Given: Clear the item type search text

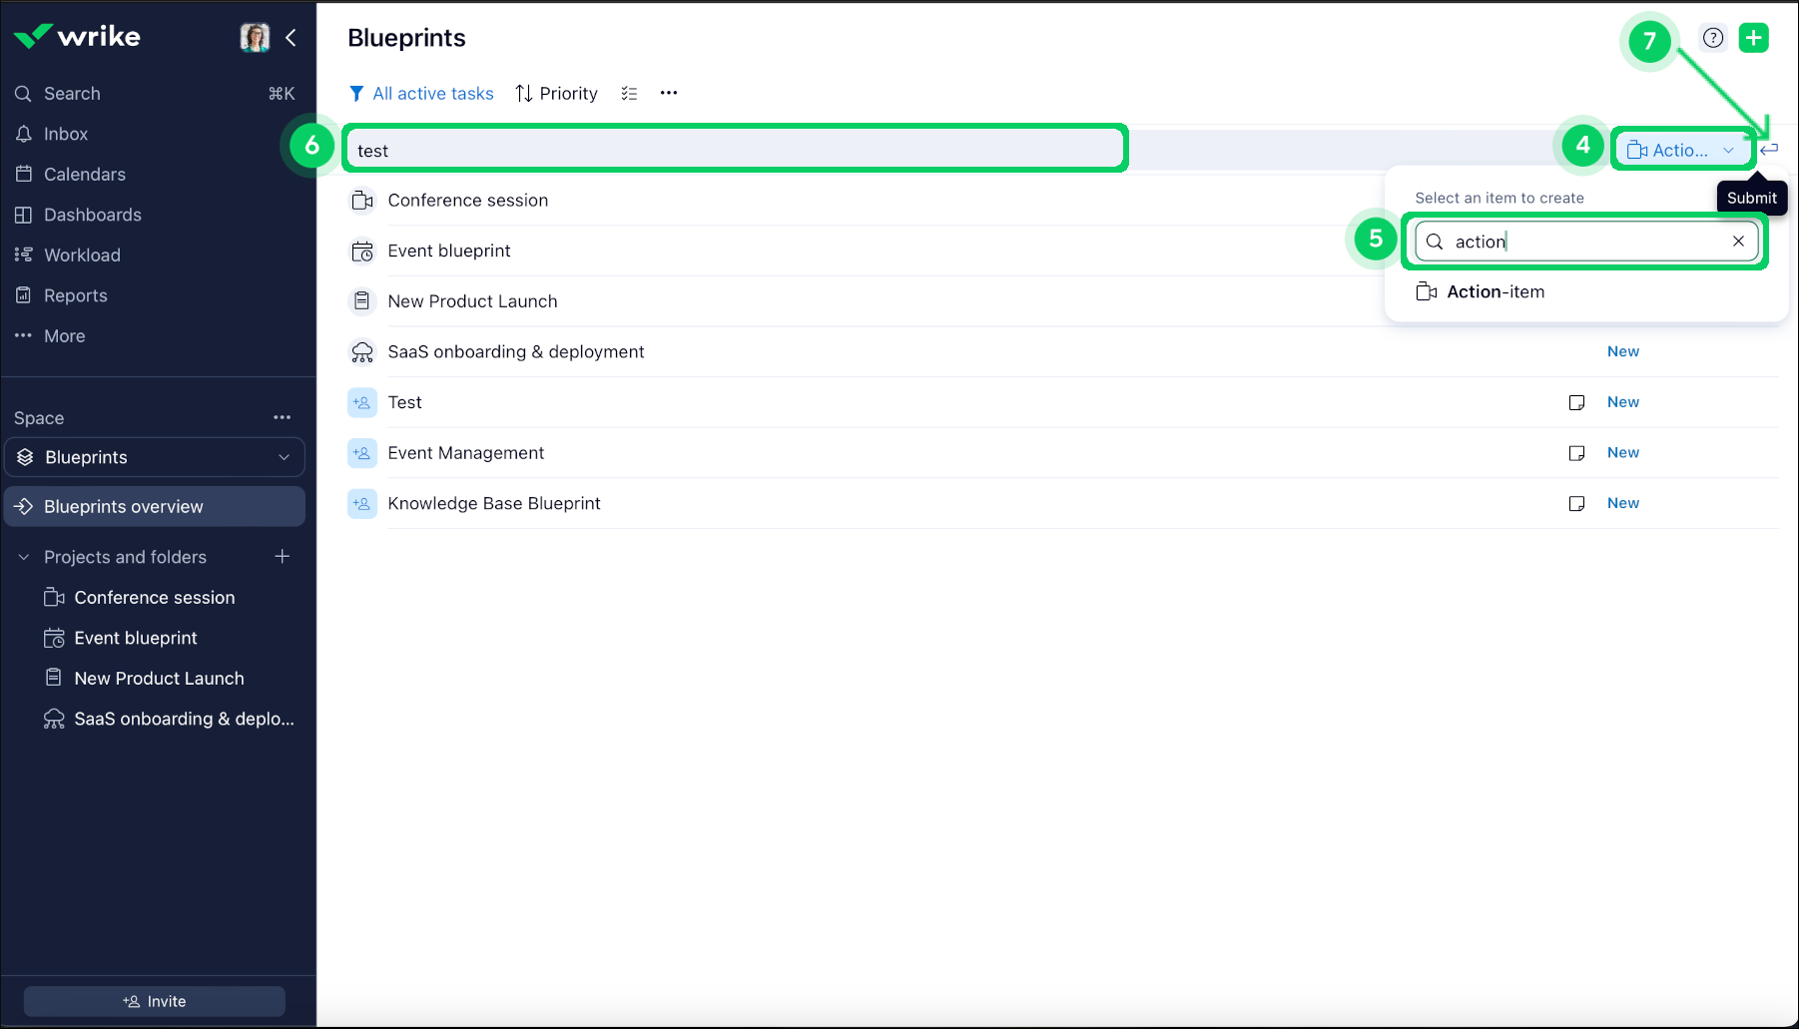Looking at the screenshot, I should click(1738, 242).
